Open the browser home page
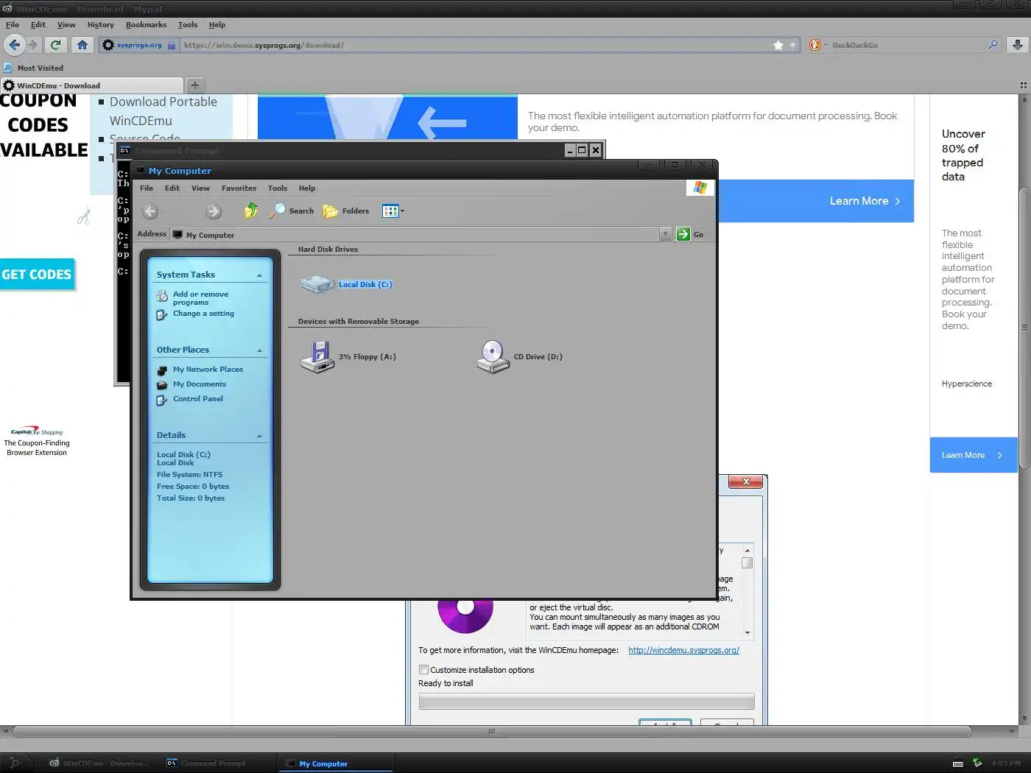The image size is (1031, 773). pos(82,45)
